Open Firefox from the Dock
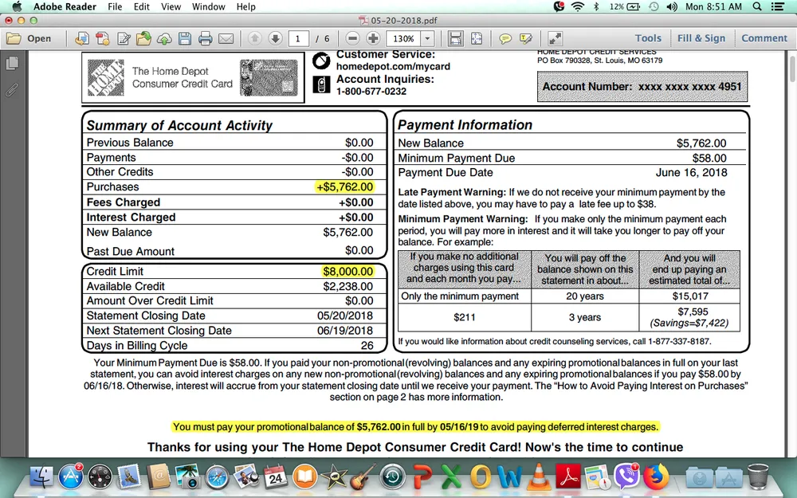The height and width of the screenshot is (498, 797). pyautogui.click(x=656, y=476)
